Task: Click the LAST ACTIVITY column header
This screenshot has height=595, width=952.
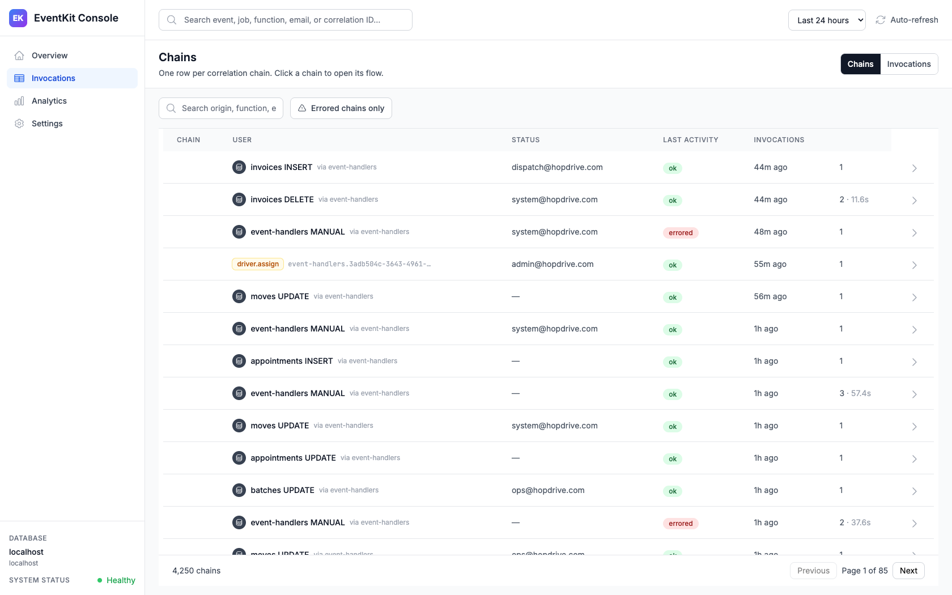Action: click(x=691, y=140)
